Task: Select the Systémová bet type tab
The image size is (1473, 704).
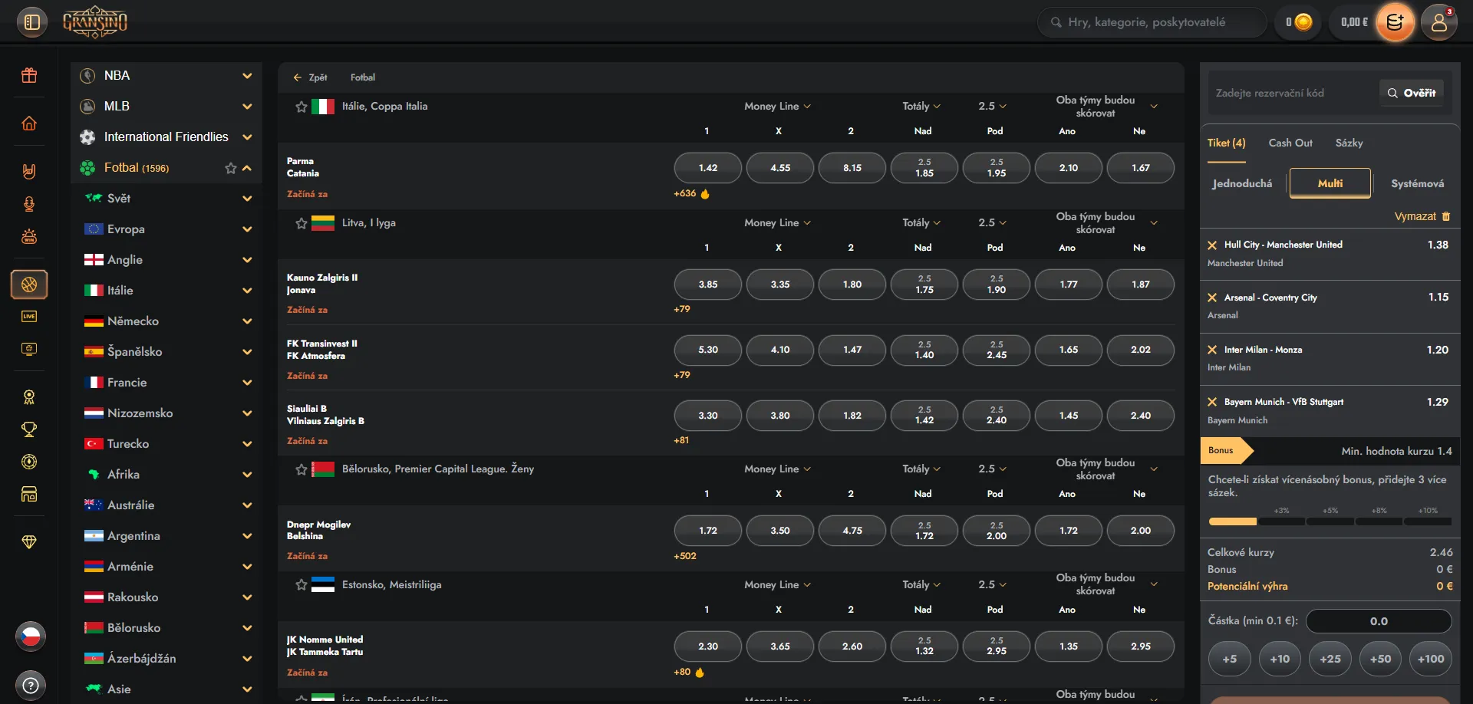Action: coord(1417,183)
